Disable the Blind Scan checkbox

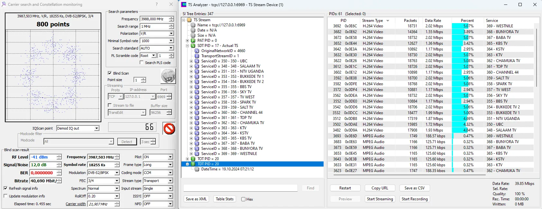tap(110, 73)
